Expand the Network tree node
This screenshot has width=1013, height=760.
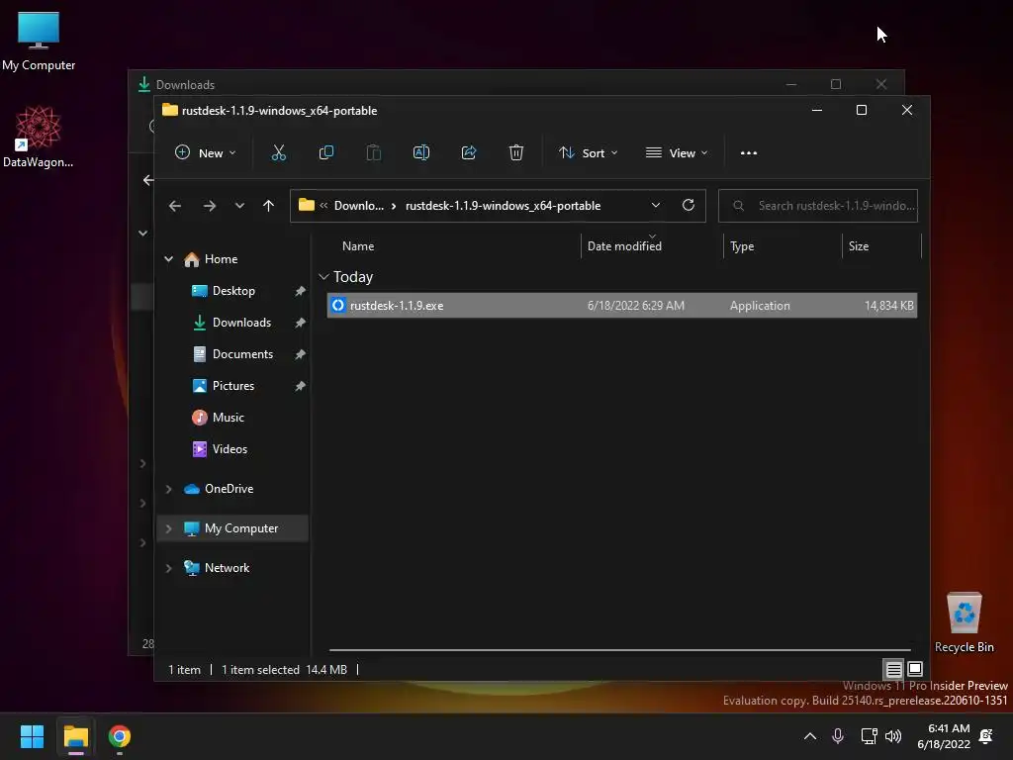tap(168, 567)
